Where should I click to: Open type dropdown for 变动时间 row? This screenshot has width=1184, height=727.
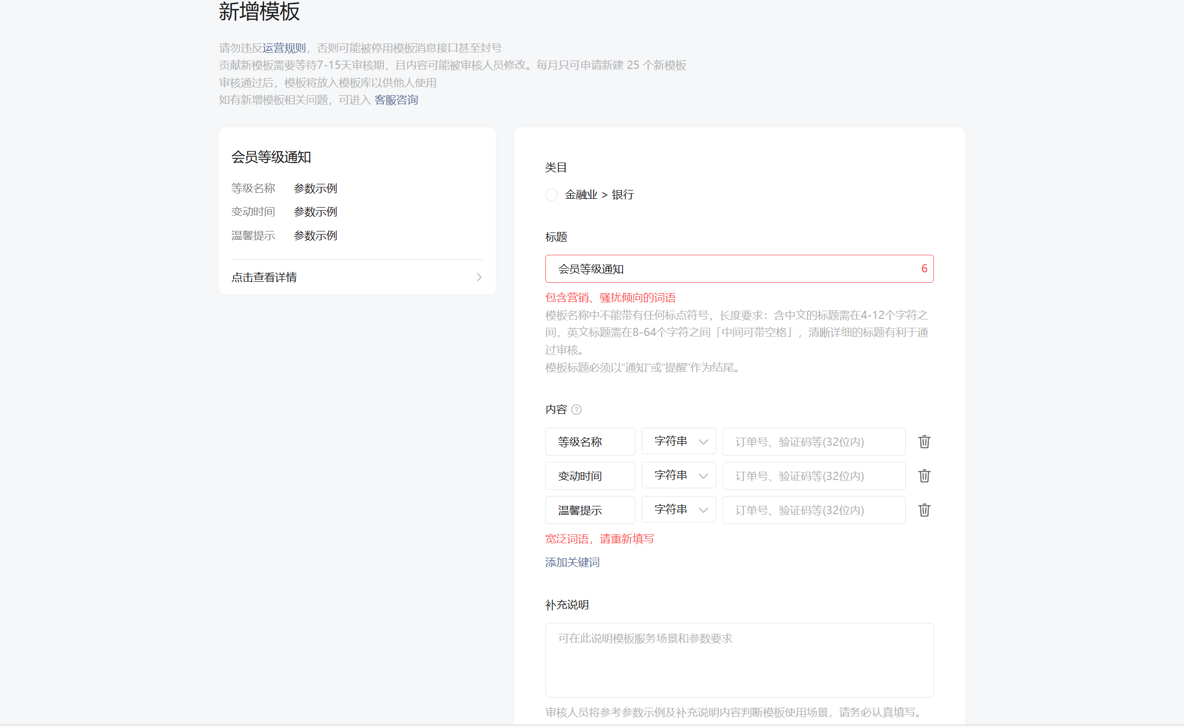click(x=678, y=475)
